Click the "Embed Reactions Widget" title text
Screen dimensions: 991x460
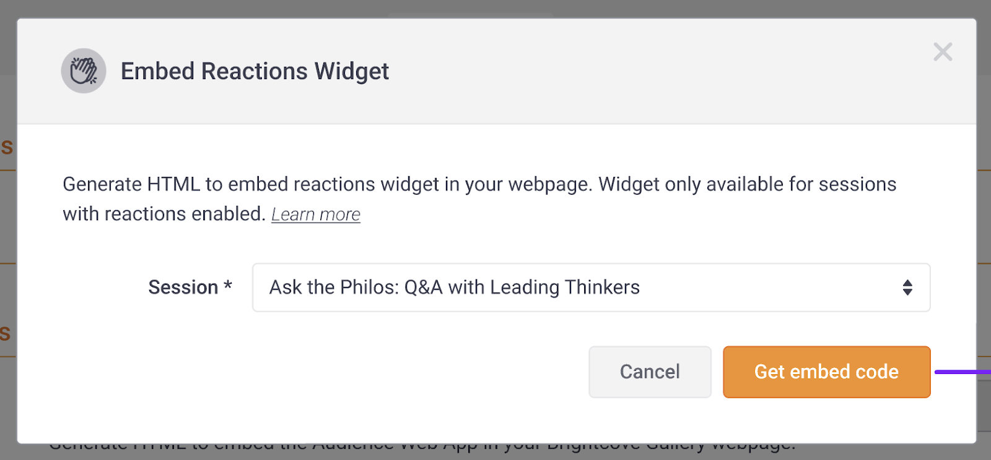point(255,71)
